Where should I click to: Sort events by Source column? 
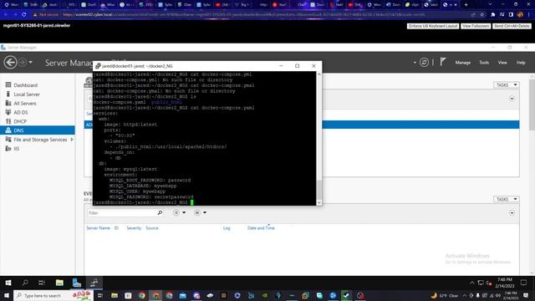[152, 227]
